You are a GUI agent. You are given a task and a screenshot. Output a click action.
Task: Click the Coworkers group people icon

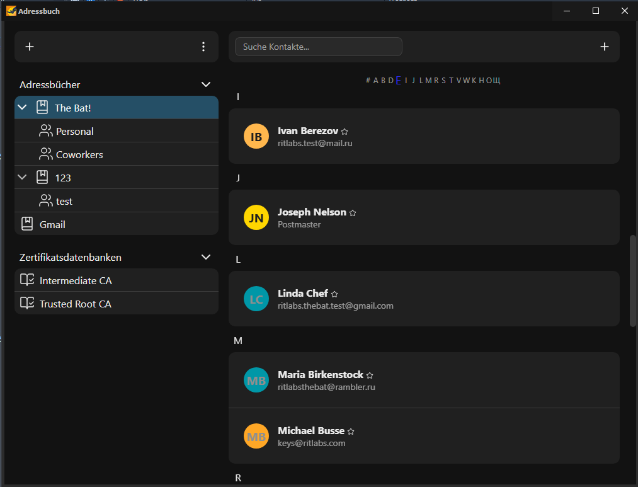point(45,154)
